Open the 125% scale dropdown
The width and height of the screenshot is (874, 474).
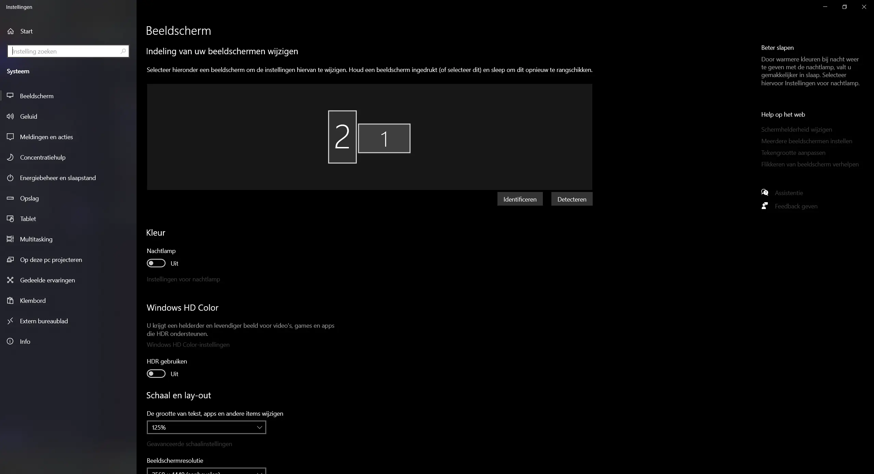click(206, 427)
